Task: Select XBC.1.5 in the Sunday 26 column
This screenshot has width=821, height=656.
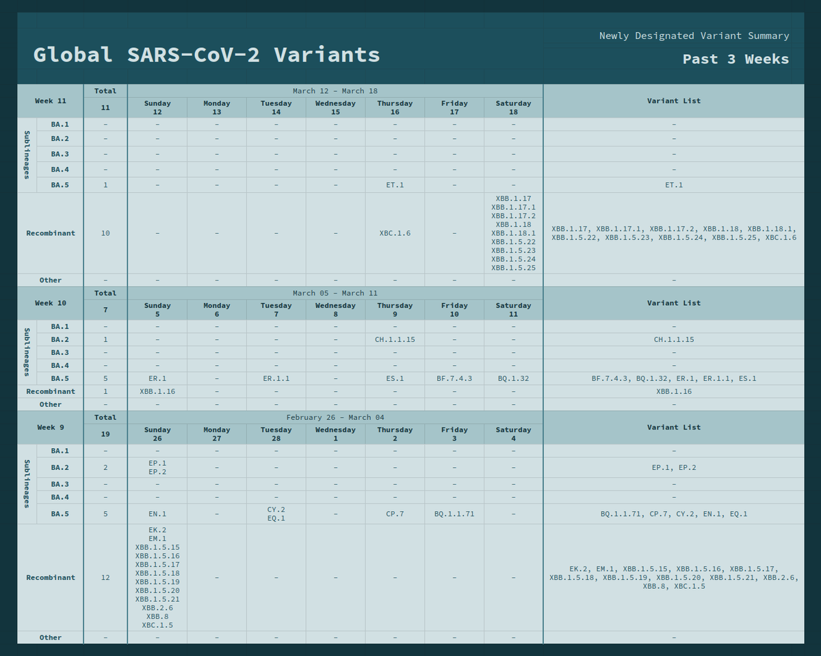Action: (x=157, y=625)
